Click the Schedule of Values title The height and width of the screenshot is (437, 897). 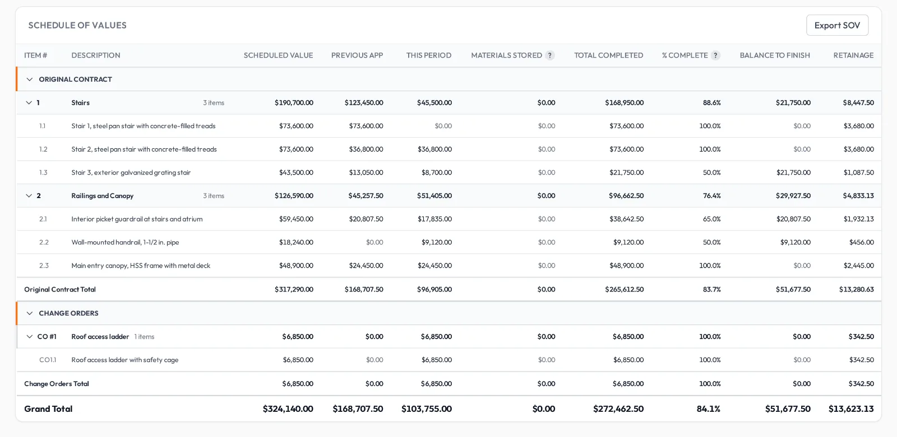click(77, 25)
